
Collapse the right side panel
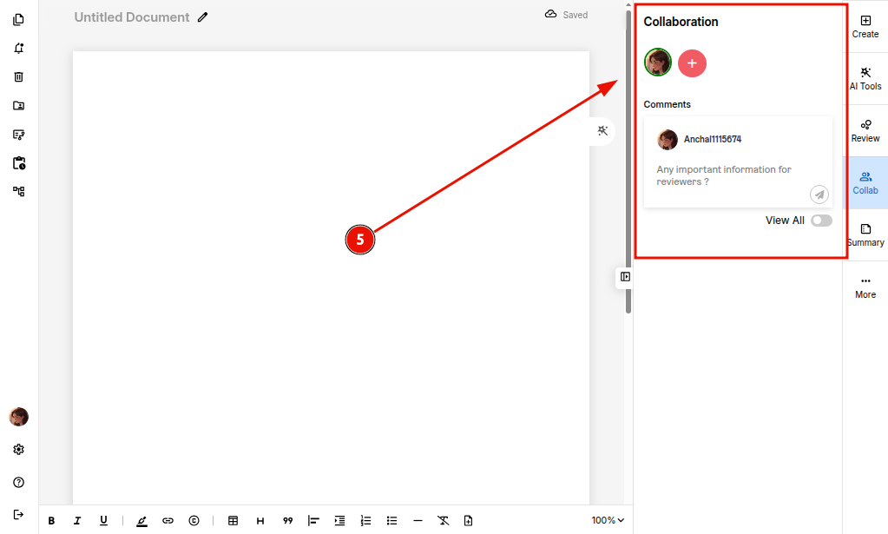(625, 277)
